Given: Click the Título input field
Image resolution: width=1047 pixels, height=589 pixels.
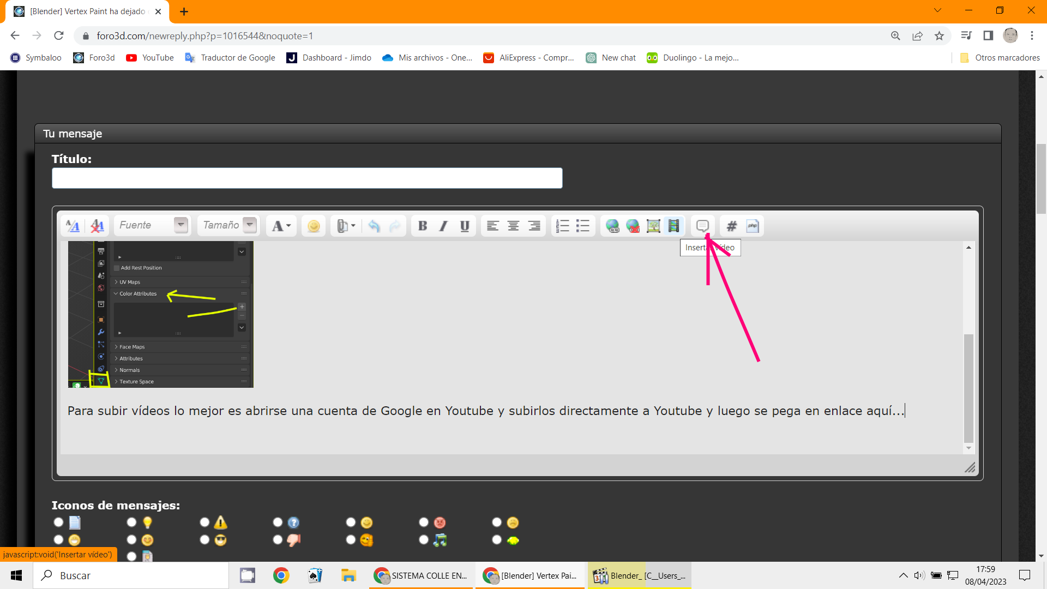Looking at the screenshot, I should pos(307,178).
